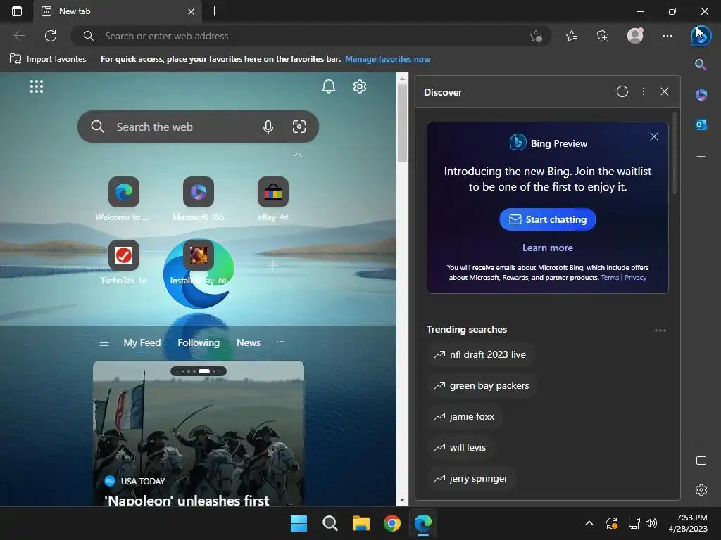Collapse quick links with chevron

pyautogui.click(x=298, y=155)
